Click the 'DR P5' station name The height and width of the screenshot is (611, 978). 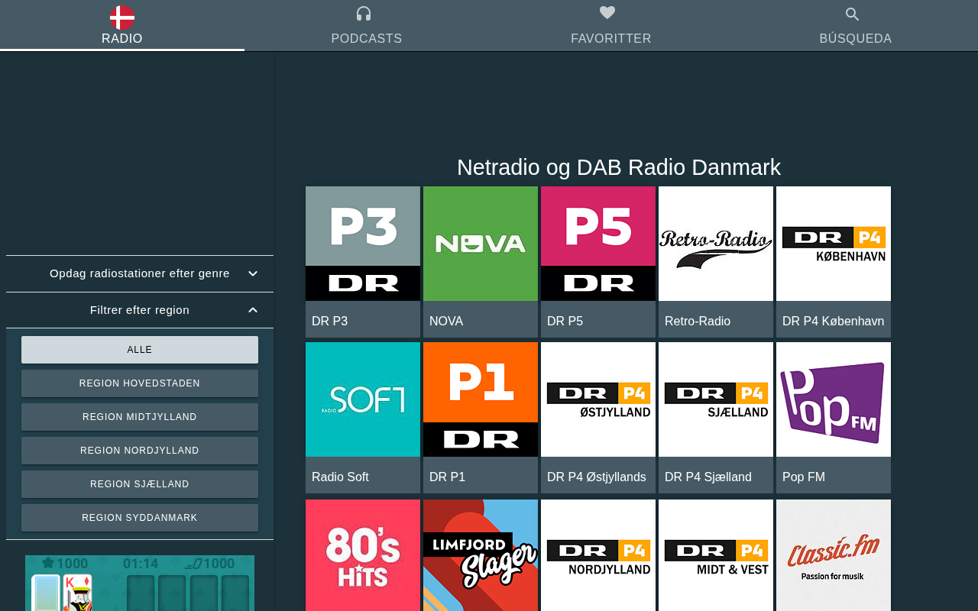(x=565, y=322)
